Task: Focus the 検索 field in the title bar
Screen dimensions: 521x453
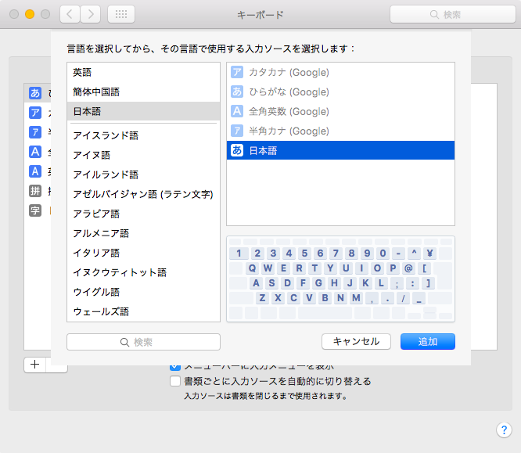Action: tap(453, 14)
